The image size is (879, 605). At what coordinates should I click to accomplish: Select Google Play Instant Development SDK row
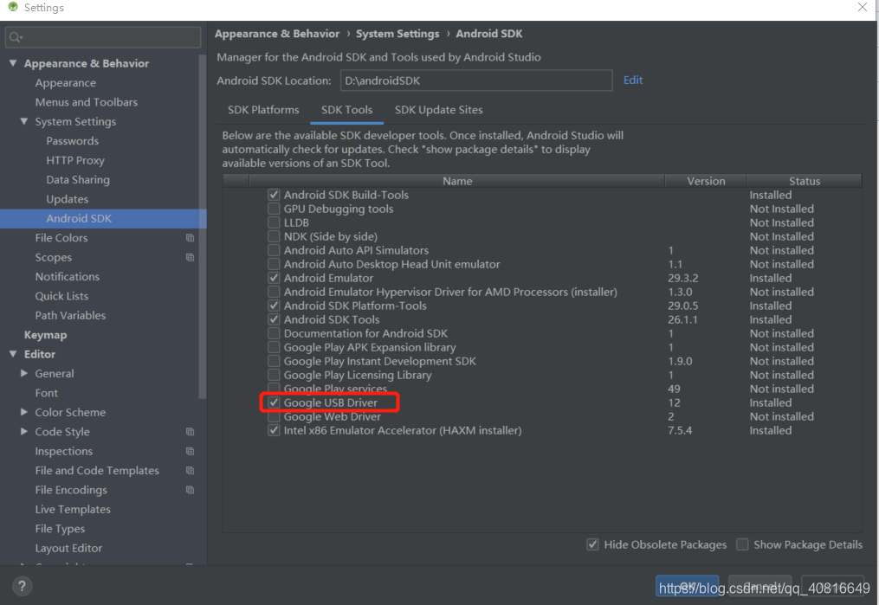pyautogui.click(x=542, y=361)
